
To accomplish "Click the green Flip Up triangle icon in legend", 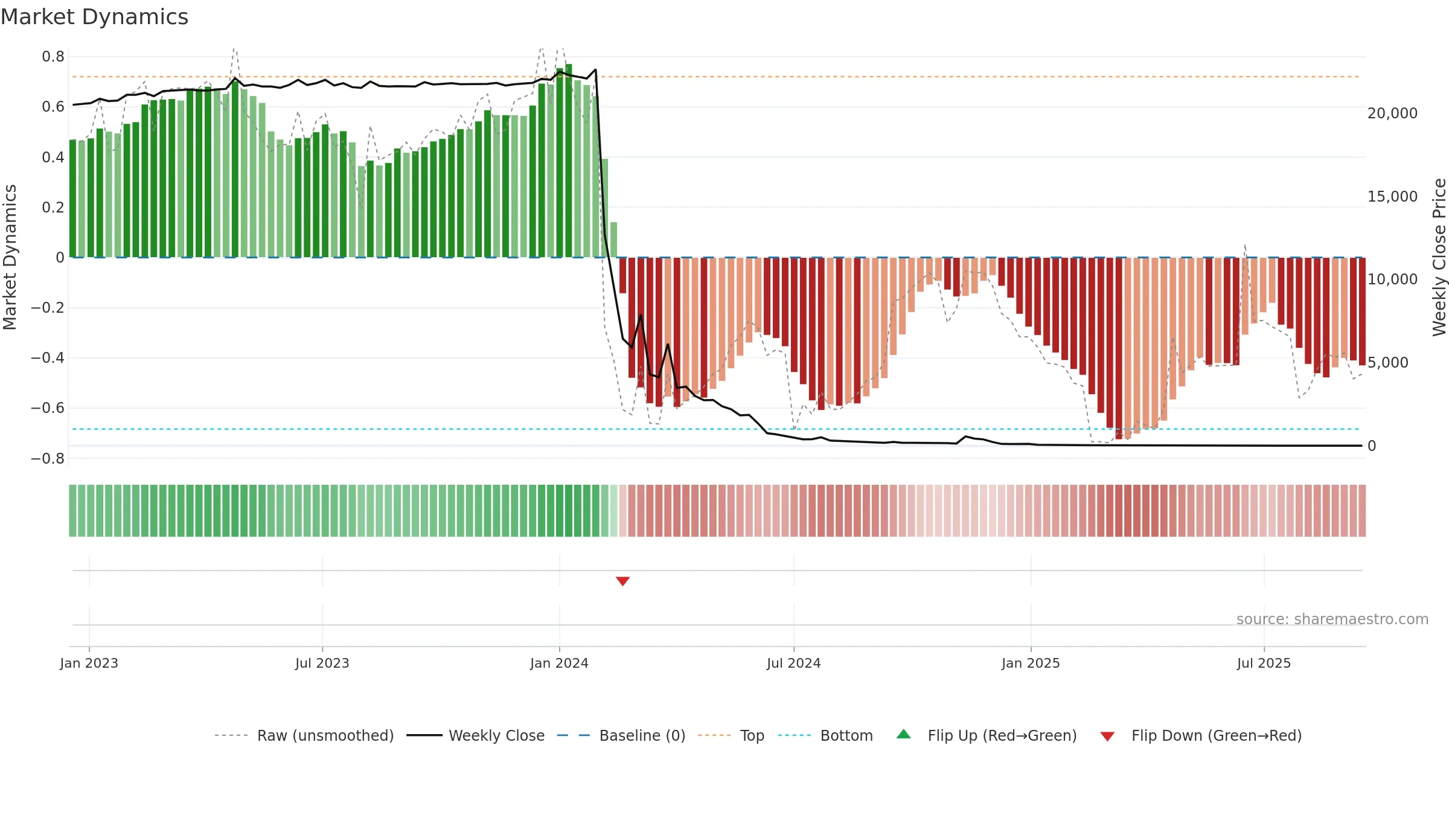I will (x=904, y=734).
